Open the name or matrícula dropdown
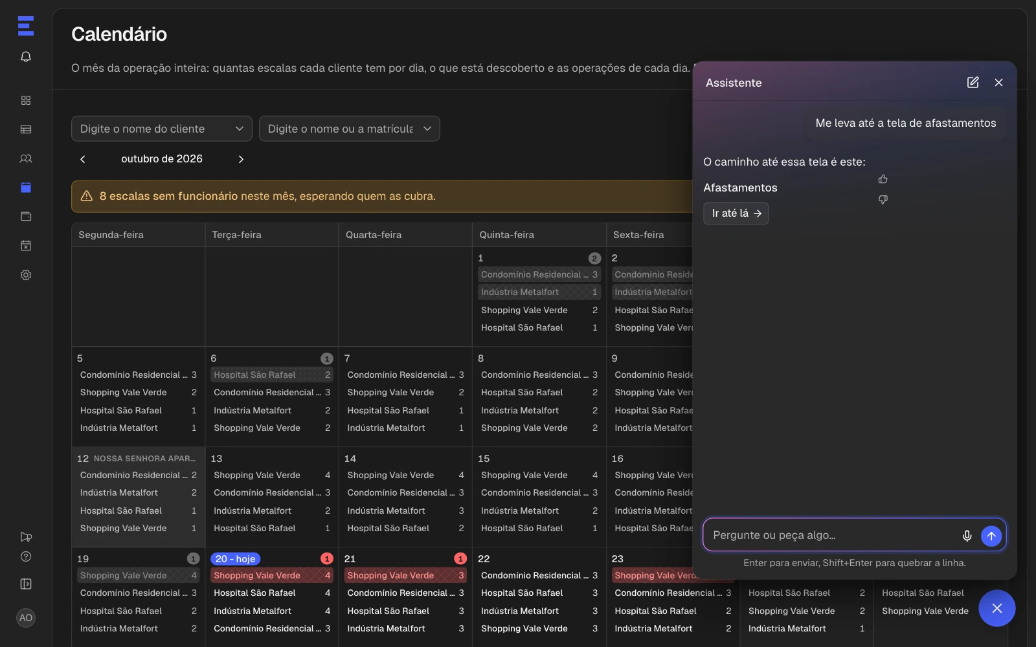Image resolution: width=1036 pixels, height=647 pixels. click(x=350, y=129)
